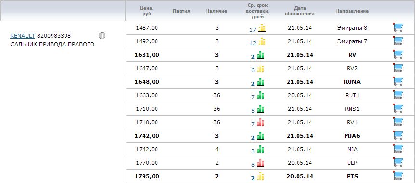
Task: Click the cart icon for RUT1
Action: pos(398,95)
